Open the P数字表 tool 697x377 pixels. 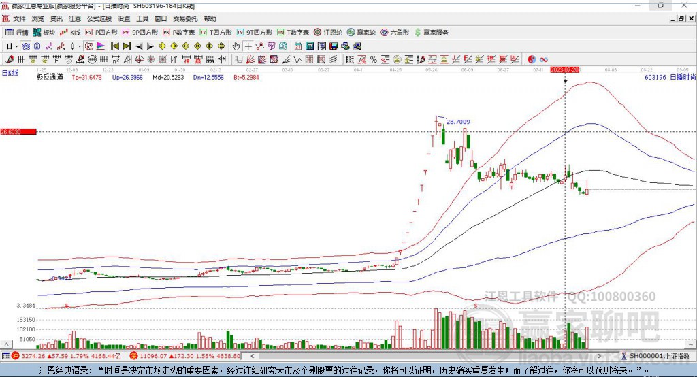(179, 33)
